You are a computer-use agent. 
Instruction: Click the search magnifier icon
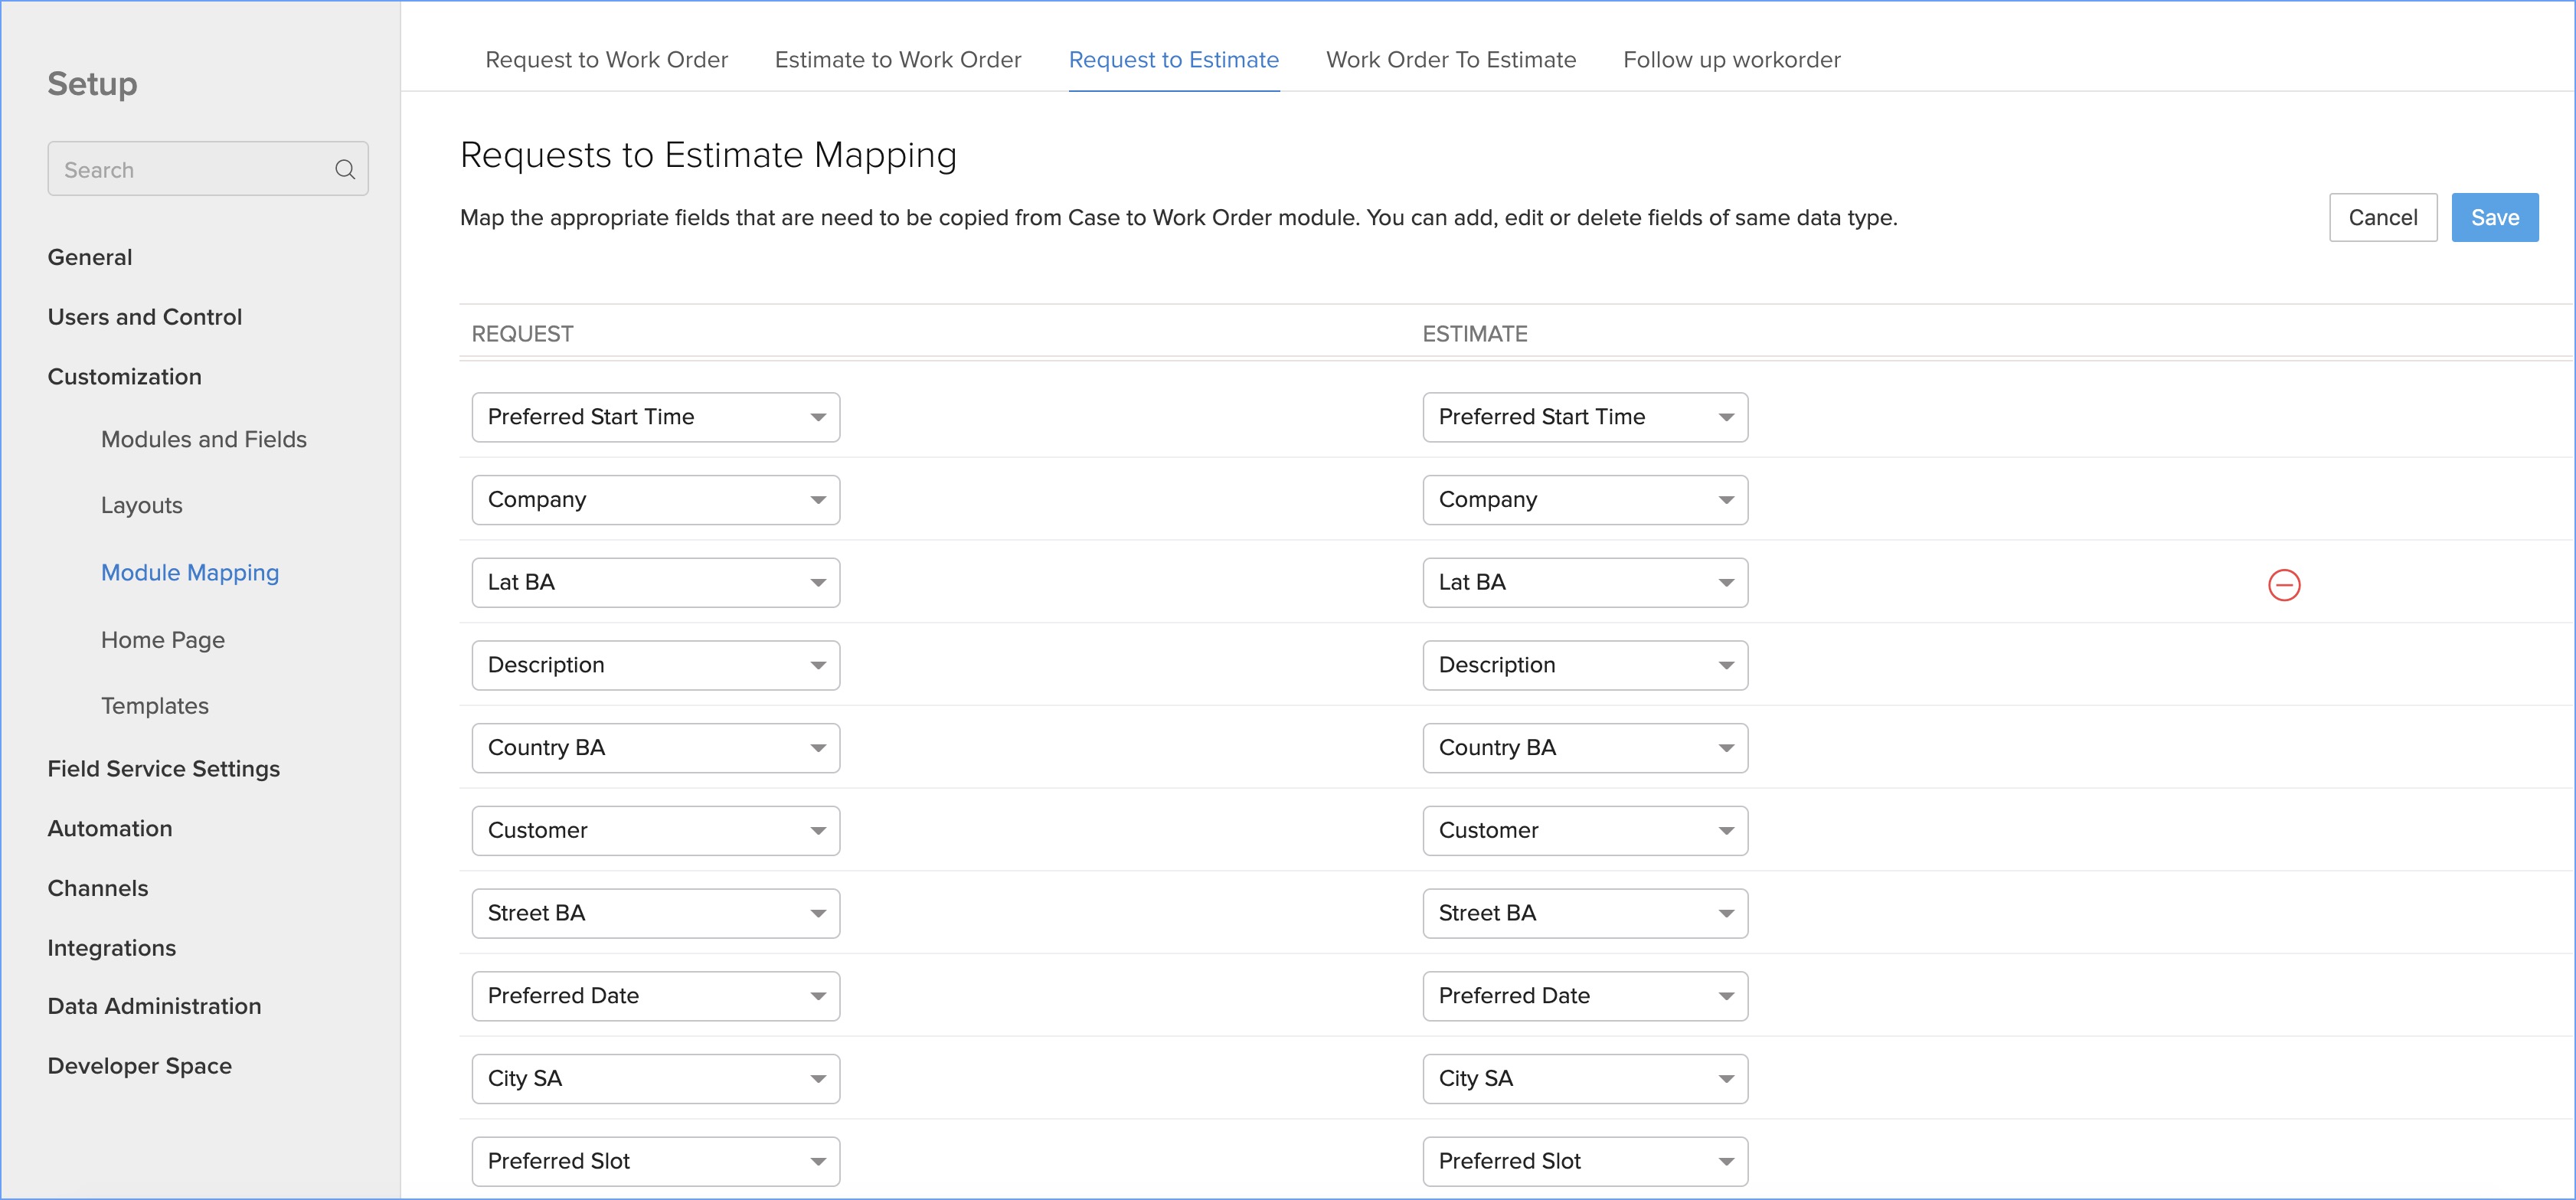tap(345, 170)
